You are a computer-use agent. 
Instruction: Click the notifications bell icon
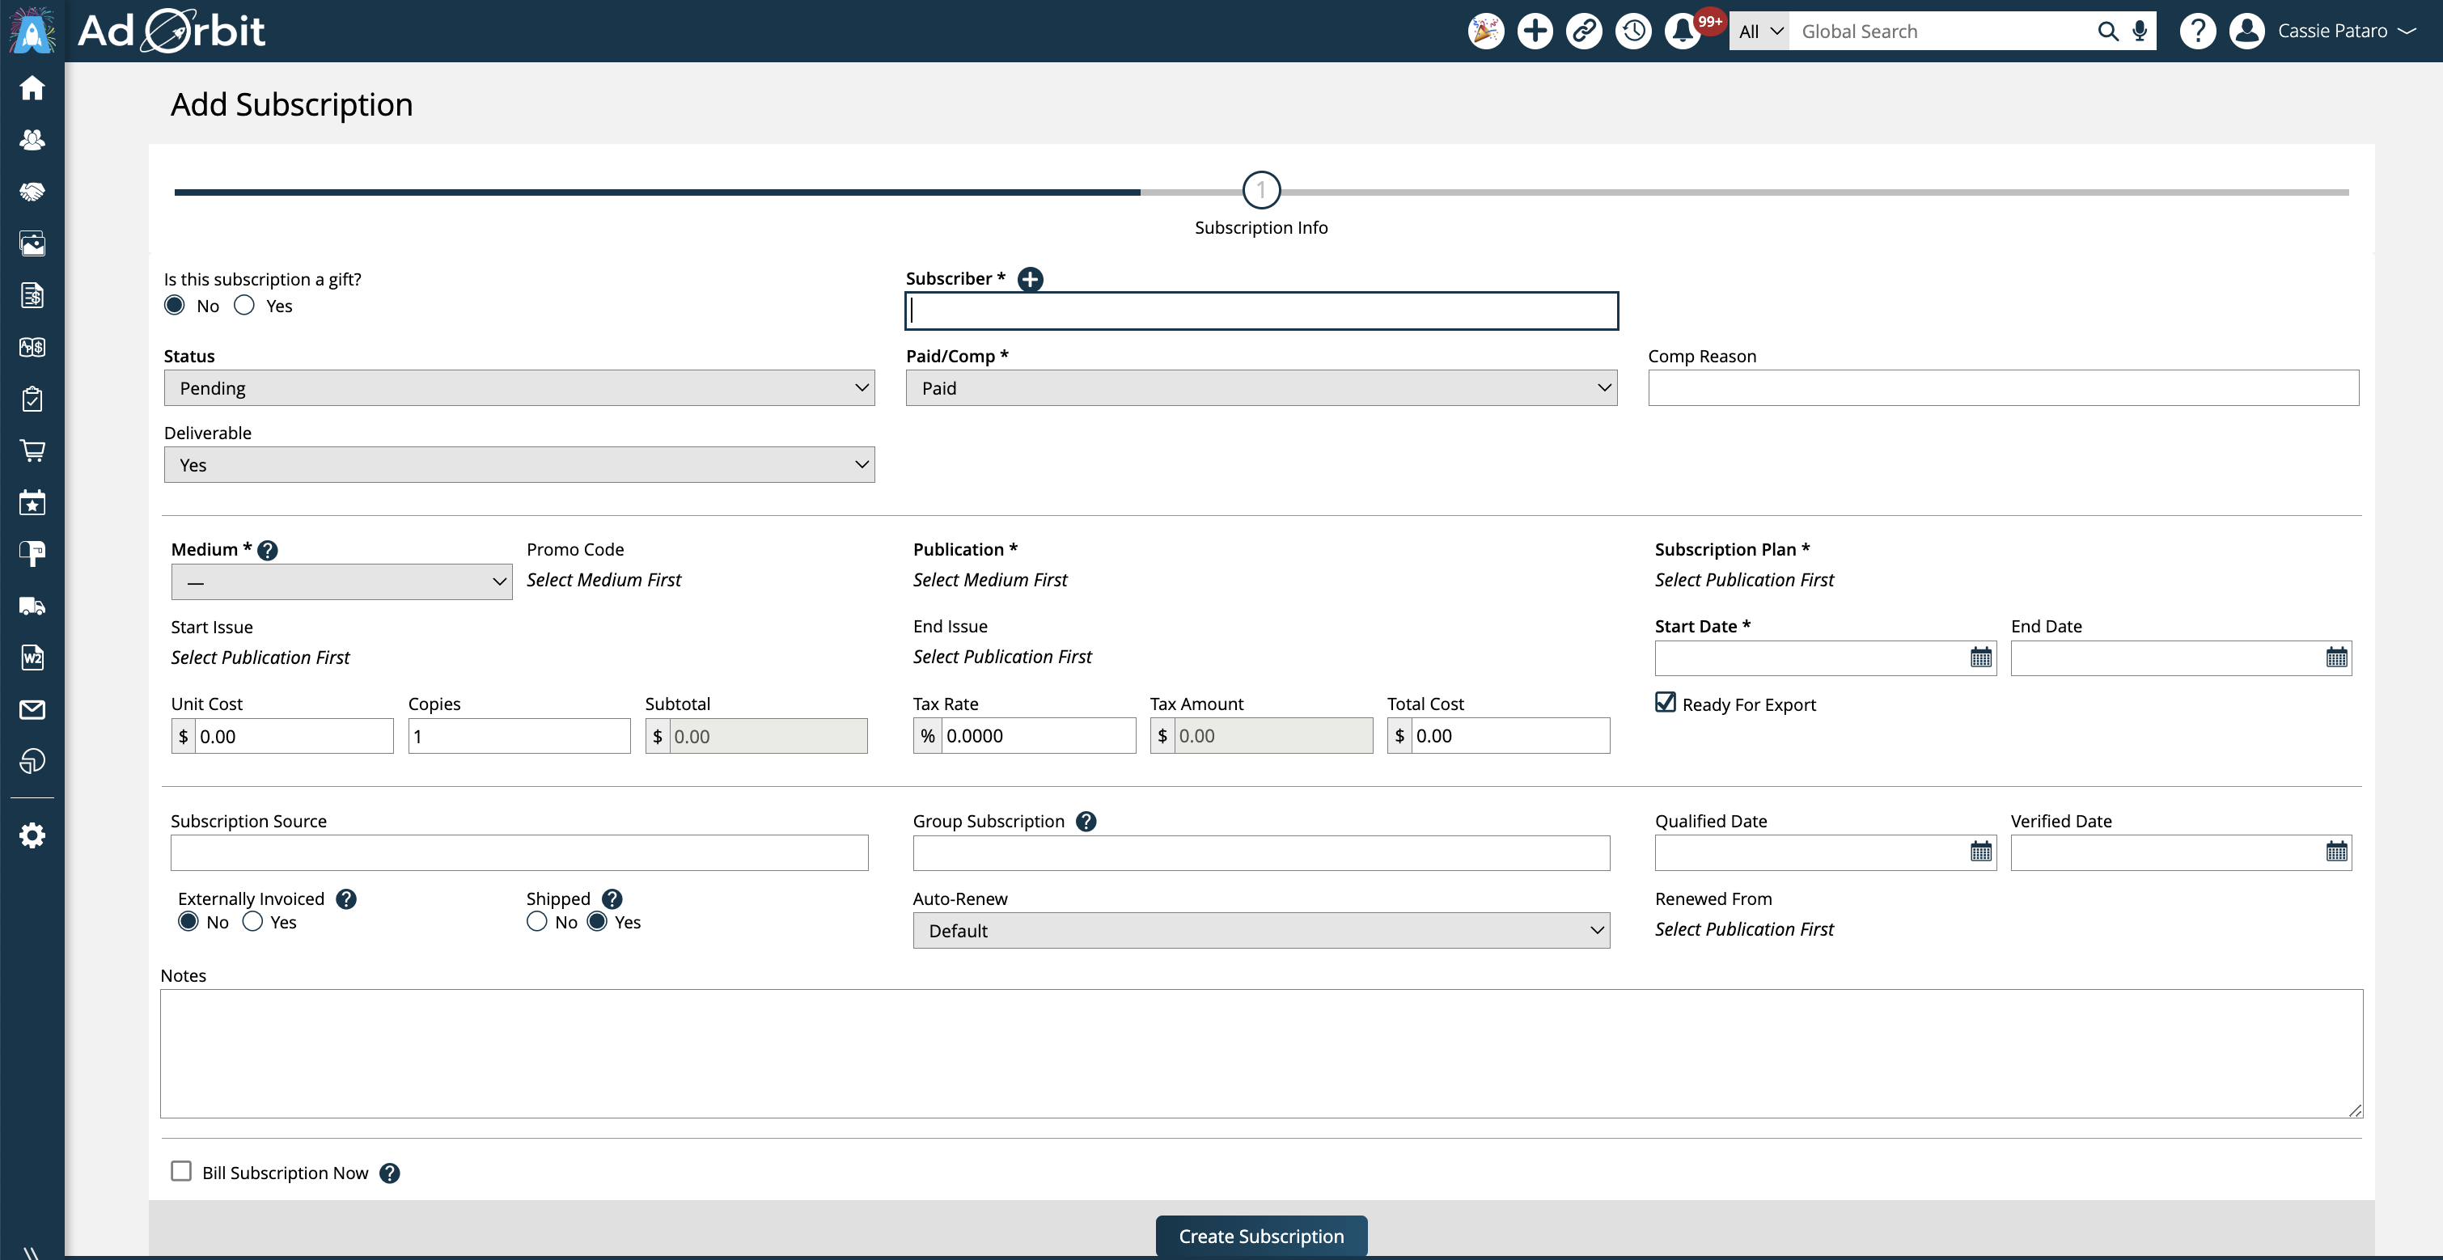point(1683,32)
